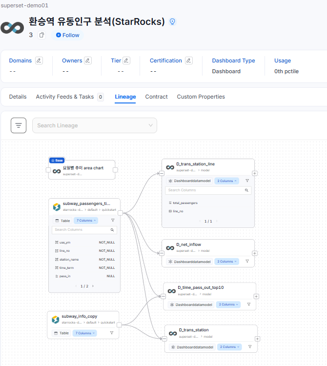Click Dashboarddatamodel tag on D_net_inflow
Image resolution: width=327 pixels, height=366 pixels.
tap(189, 262)
